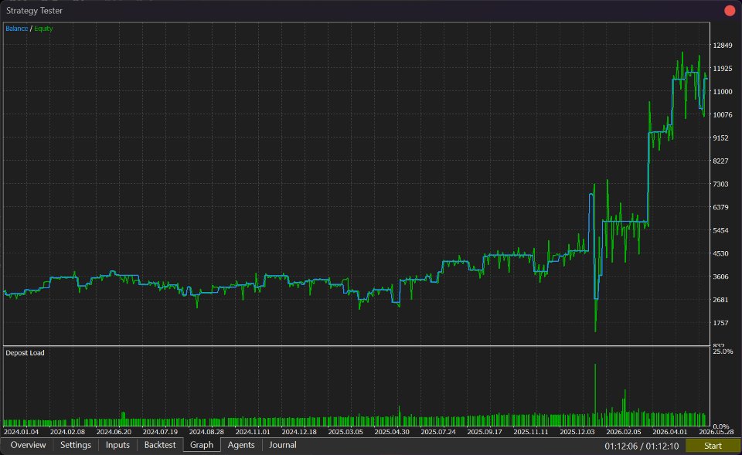
Task: Click the 2681 axis value
Action: (720, 300)
